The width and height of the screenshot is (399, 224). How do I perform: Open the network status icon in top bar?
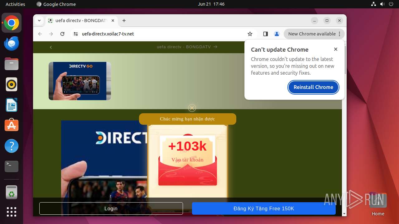pyautogui.click(x=374, y=4)
